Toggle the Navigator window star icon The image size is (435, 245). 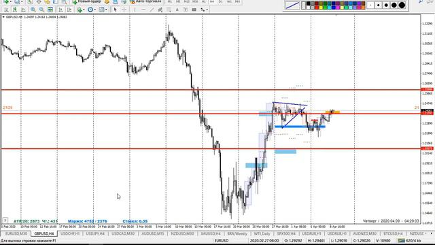[x=47, y=1]
